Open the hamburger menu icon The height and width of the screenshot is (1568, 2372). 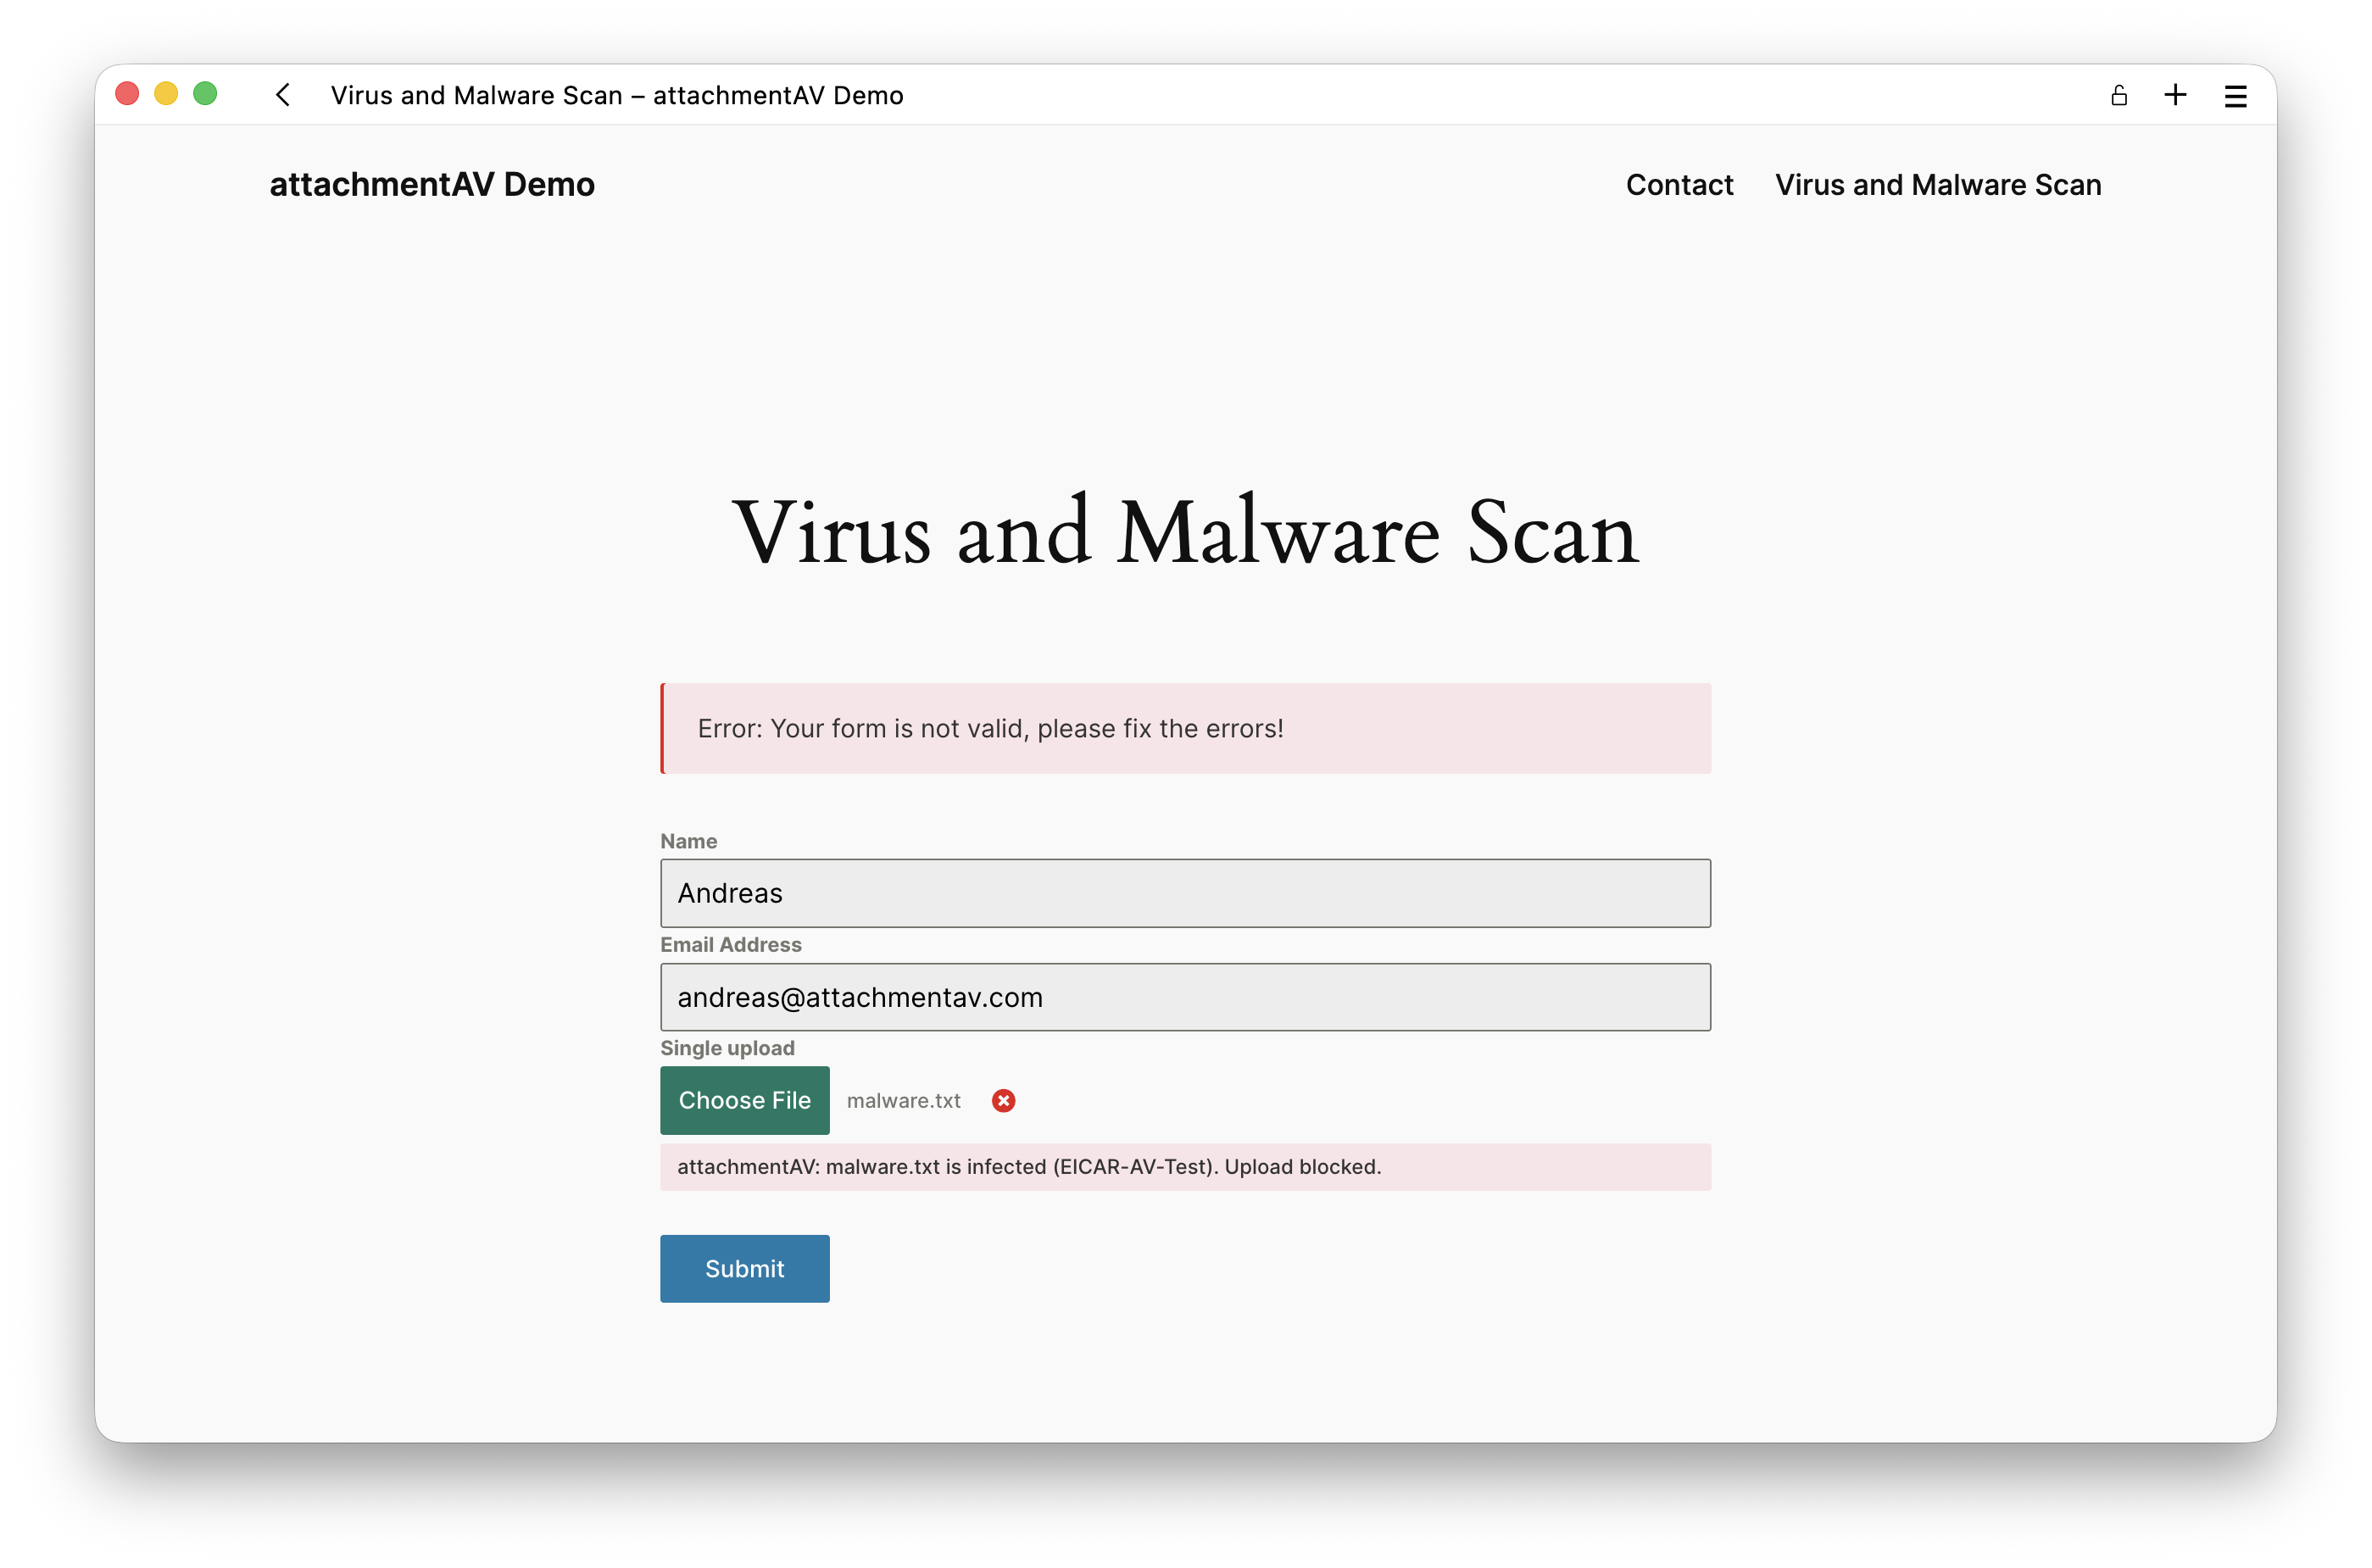click(2235, 96)
